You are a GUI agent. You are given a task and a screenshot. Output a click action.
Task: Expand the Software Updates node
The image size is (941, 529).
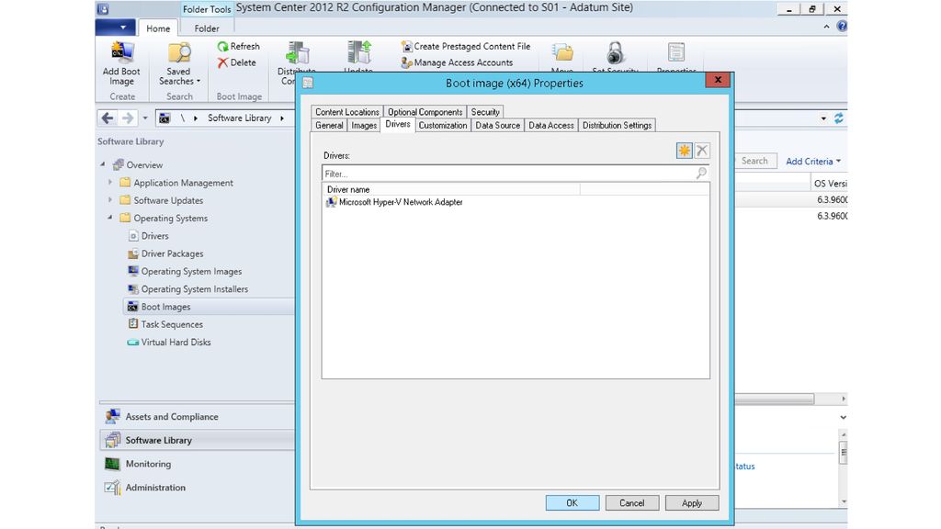pyautogui.click(x=110, y=199)
